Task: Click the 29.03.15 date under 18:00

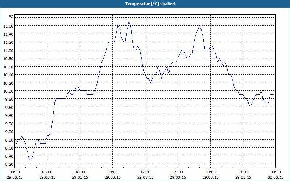Action: tap(211, 177)
